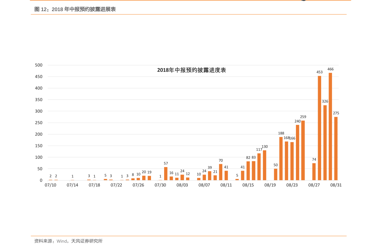Click the x-axis date label 07/14

pos(72,185)
